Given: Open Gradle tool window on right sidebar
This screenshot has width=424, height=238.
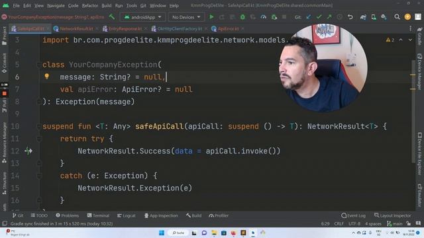Looking at the screenshot, I should [419, 36].
